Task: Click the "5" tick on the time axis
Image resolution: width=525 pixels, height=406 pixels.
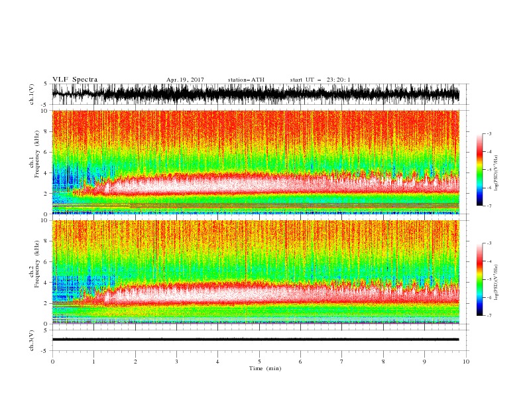Action: click(259, 362)
